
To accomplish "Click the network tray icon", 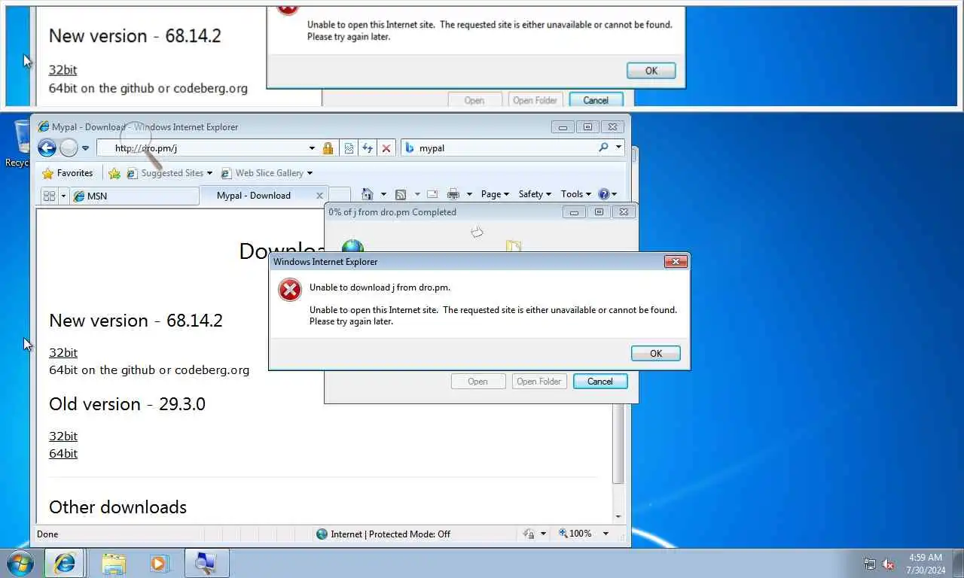I will (869, 564).
